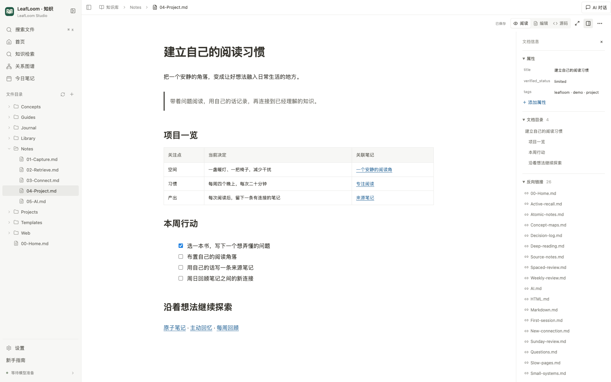Open 05-AI.md in file tree
The width and height of the screenshot is (611, 382).
40,201
